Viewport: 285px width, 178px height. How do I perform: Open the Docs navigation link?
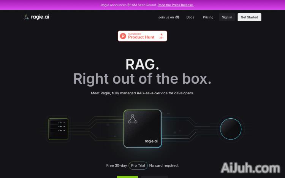pos(190,17)
